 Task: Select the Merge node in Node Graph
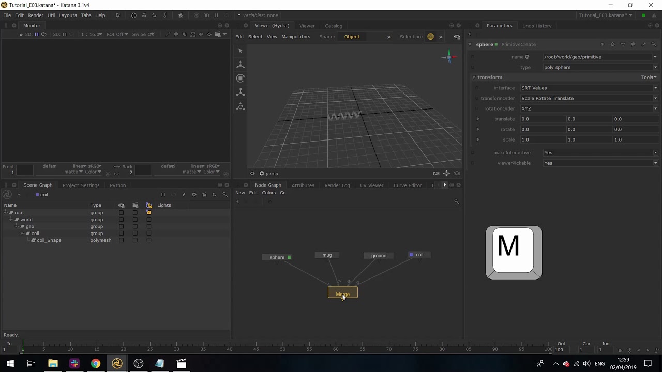tap(342, 293)
